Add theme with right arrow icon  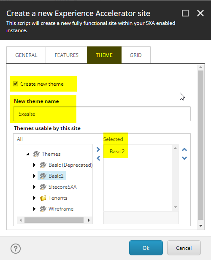coord(98,149)
